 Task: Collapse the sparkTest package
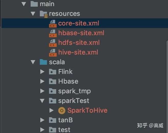(42, 101)
